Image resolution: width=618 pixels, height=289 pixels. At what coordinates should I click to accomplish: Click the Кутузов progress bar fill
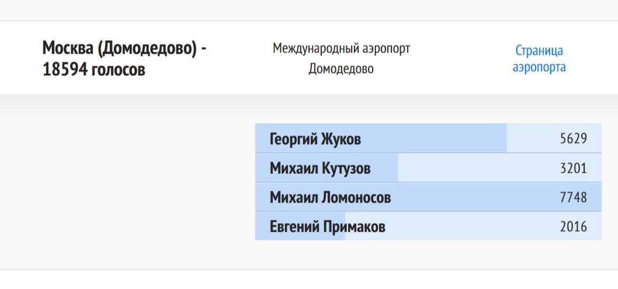[x=327, y=168]
